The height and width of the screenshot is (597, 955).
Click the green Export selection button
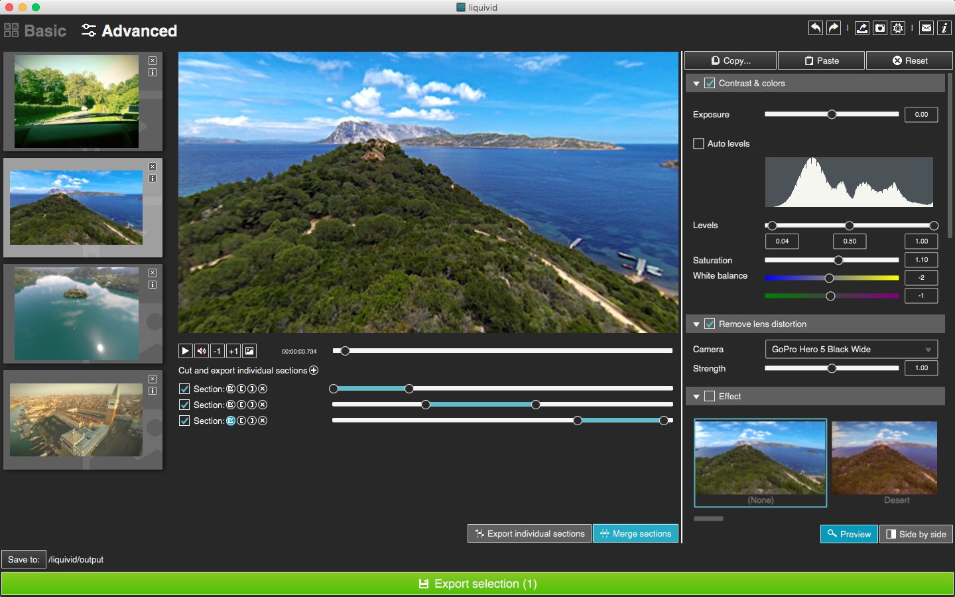(x=477, y=584)
